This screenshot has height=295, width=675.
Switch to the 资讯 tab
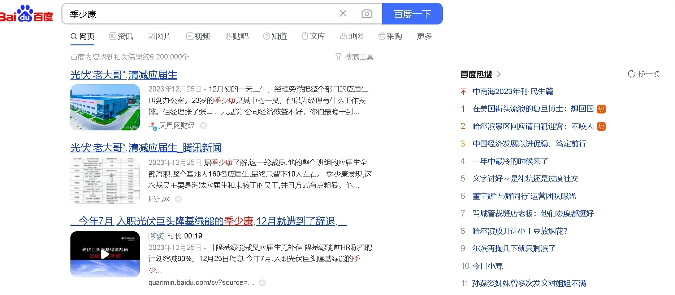tap(121, 36)
